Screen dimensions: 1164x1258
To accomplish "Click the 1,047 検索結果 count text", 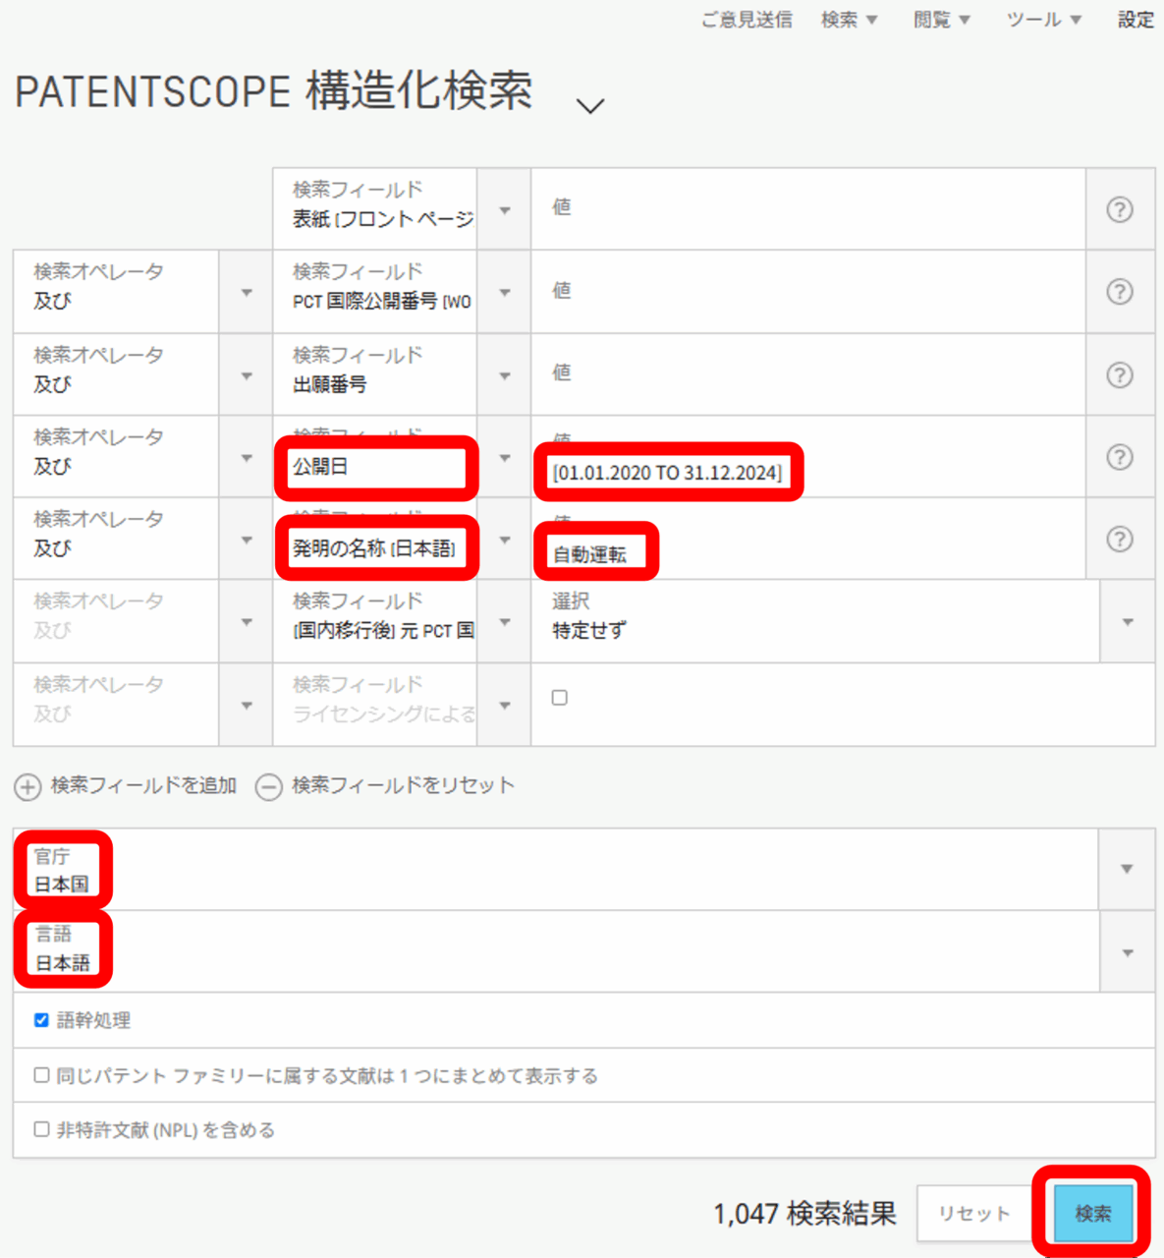I will (x=804, y=1214).
